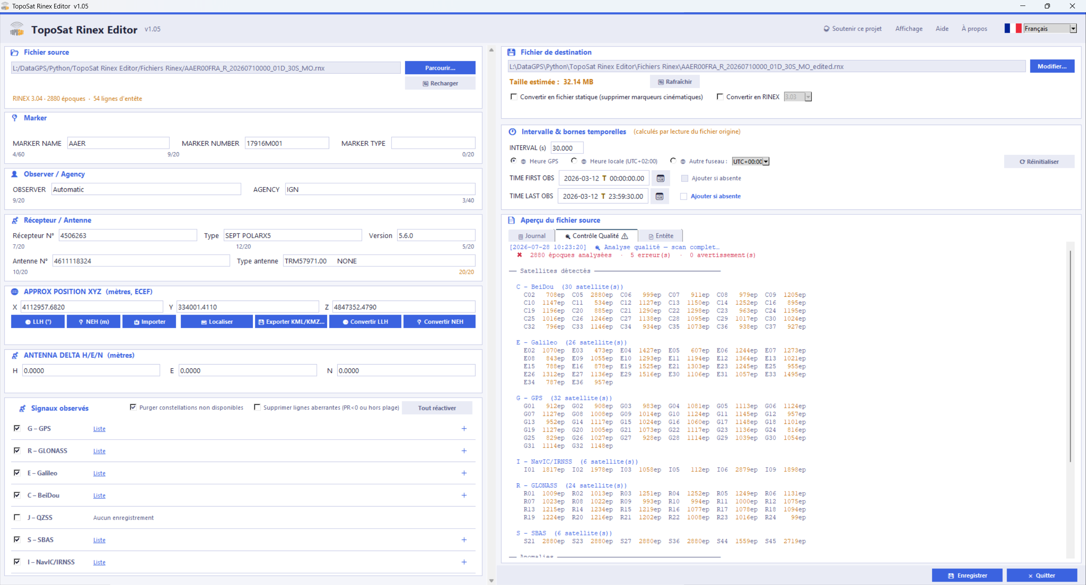Click the Aperçu du fichier source document icon
The height and width of the screenshot is (585, 1086).
pyautogui.click(x=511, y=220)
